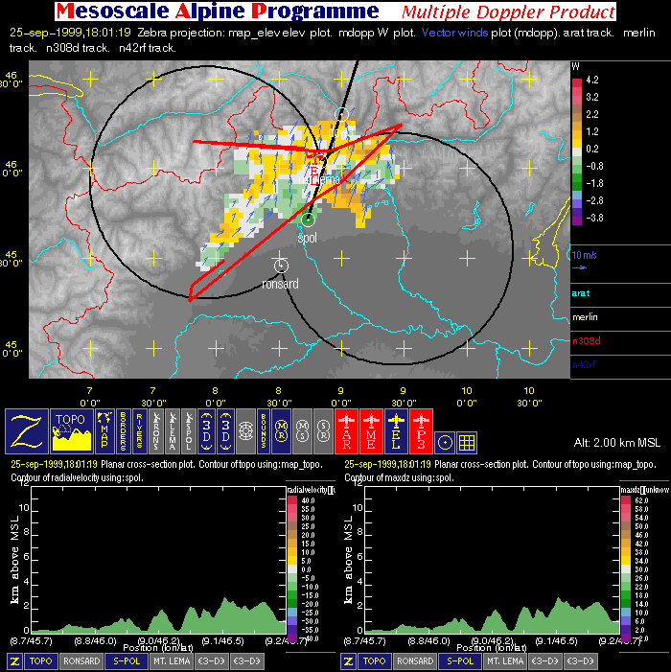671x672 pixels.
Task: Open the BOUNDS button in toolbar
Action: click(263, 431)
